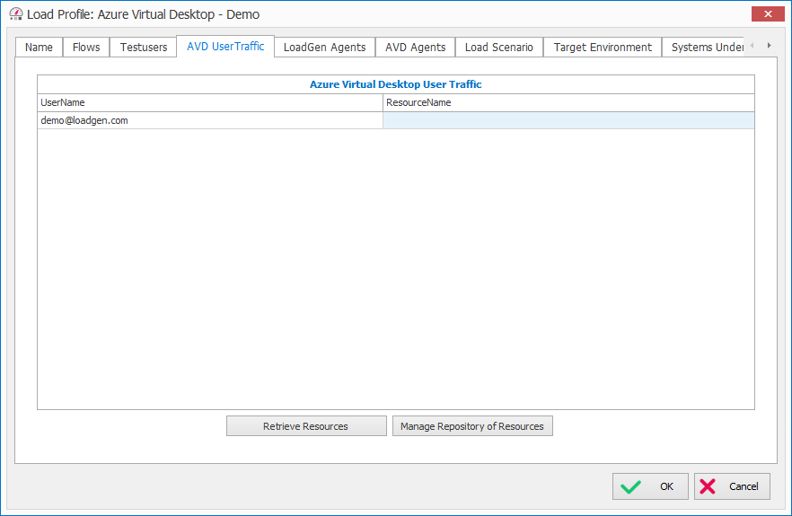Switch to the Flows tab
The width and height of the screenshot is (792, 516).
pos(86,48)
